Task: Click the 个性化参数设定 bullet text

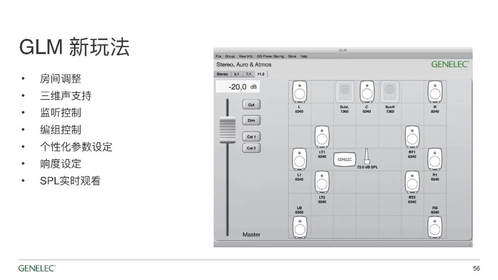Action: 76,147
